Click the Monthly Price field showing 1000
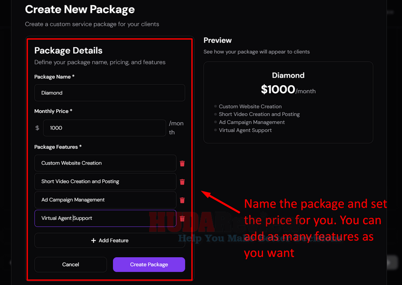Screen dimensions: 402x285 tap(105, 128)
